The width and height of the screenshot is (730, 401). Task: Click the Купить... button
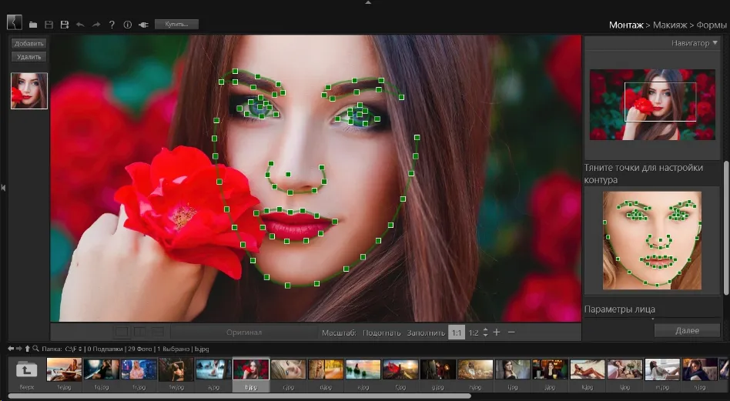176,24
